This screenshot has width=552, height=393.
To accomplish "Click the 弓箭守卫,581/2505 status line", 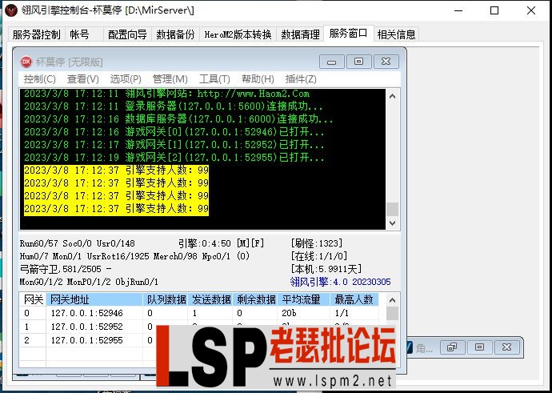I will [66, 269].
